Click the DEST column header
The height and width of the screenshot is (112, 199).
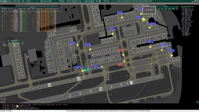coord(39,9)
